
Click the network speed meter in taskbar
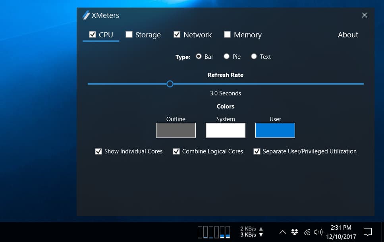tap(251, 232)
